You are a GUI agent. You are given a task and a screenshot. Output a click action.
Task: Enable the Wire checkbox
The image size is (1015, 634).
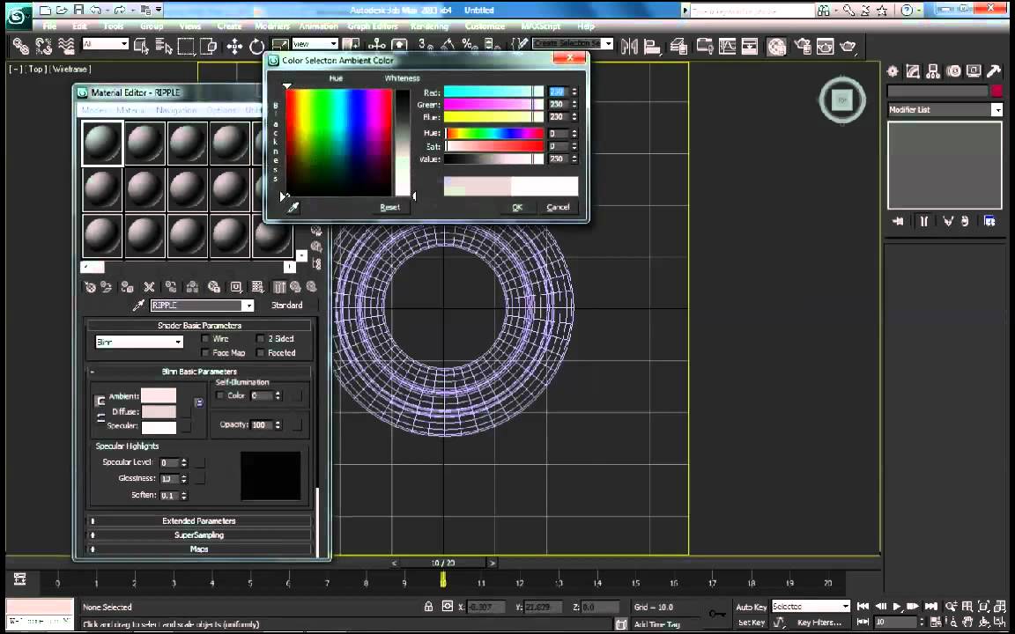point(205,338)
